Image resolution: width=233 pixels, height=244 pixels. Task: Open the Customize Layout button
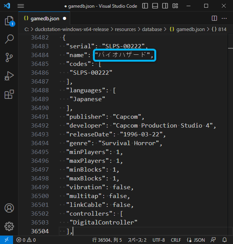175,6
